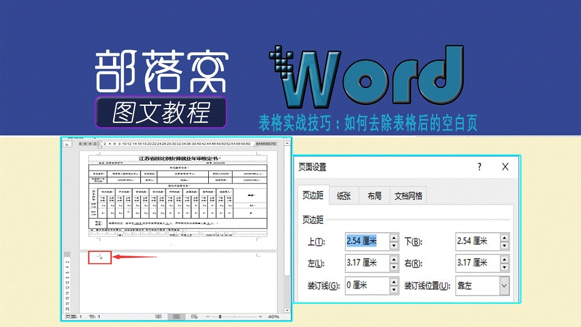
Task: Switch to the 纸张 tab
Action: tap(344, 196)
